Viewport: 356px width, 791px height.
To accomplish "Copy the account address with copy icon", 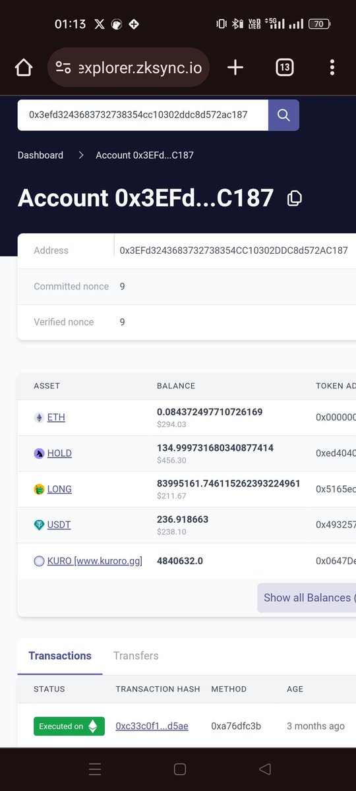I will tap(295, 198).
